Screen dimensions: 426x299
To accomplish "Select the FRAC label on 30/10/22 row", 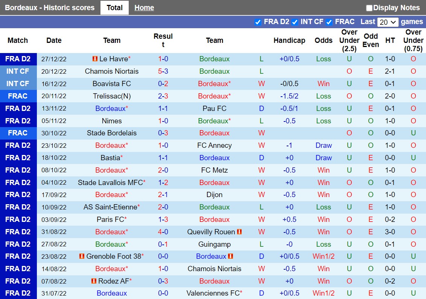I will coord(18,133).
